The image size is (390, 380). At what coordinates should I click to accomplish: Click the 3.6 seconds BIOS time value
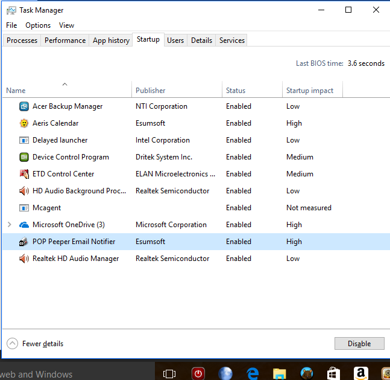tap(366, 63)
